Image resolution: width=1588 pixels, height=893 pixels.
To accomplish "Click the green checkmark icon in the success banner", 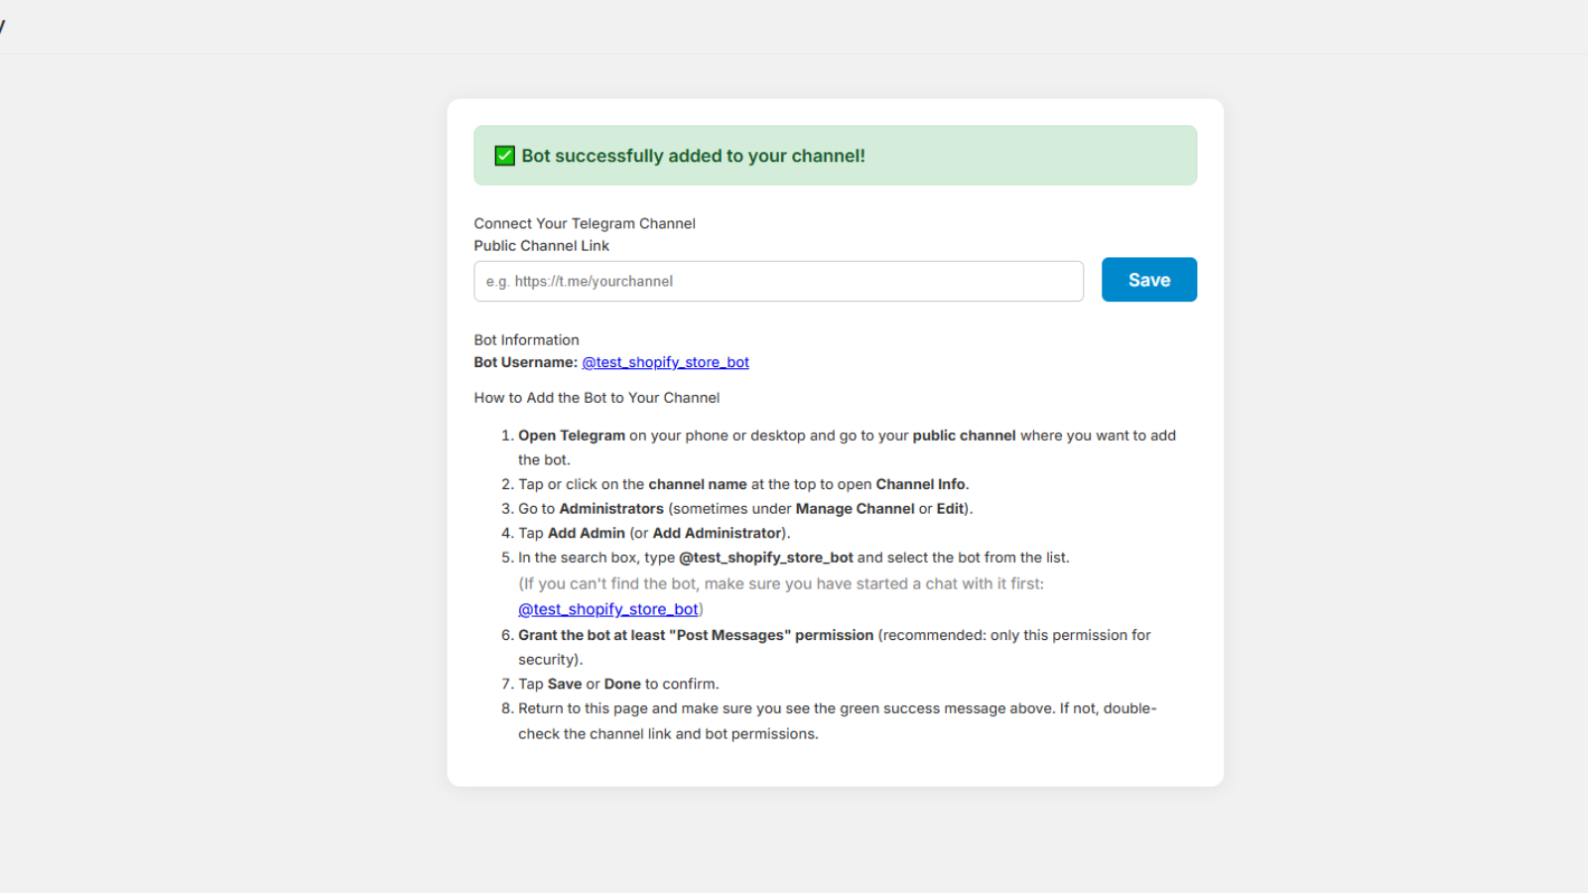I will (504, 156).
